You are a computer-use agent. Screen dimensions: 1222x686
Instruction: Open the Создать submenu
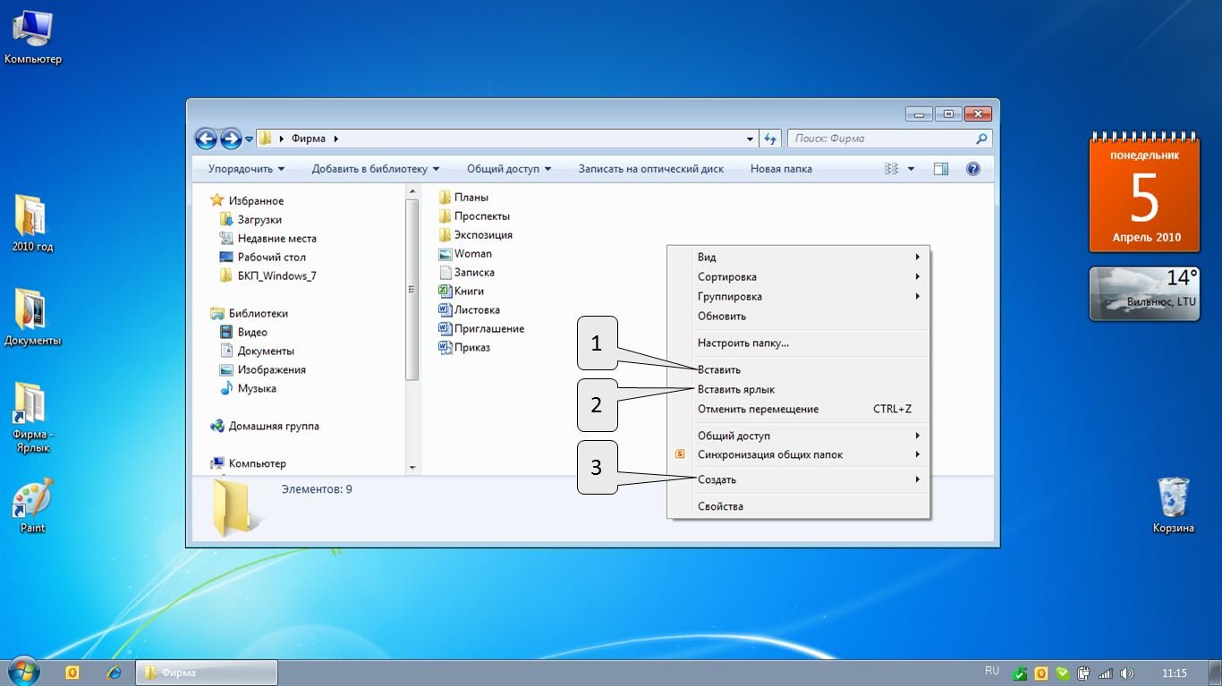click(717, 479)
